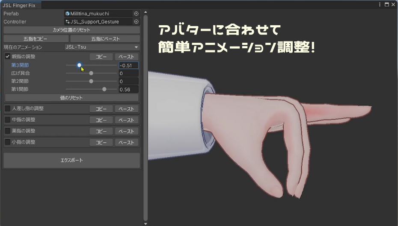The width and height of the screenshot is (398, 226).
Task: Click the 第1関節 slider handle
Action: tap(104, 89)
